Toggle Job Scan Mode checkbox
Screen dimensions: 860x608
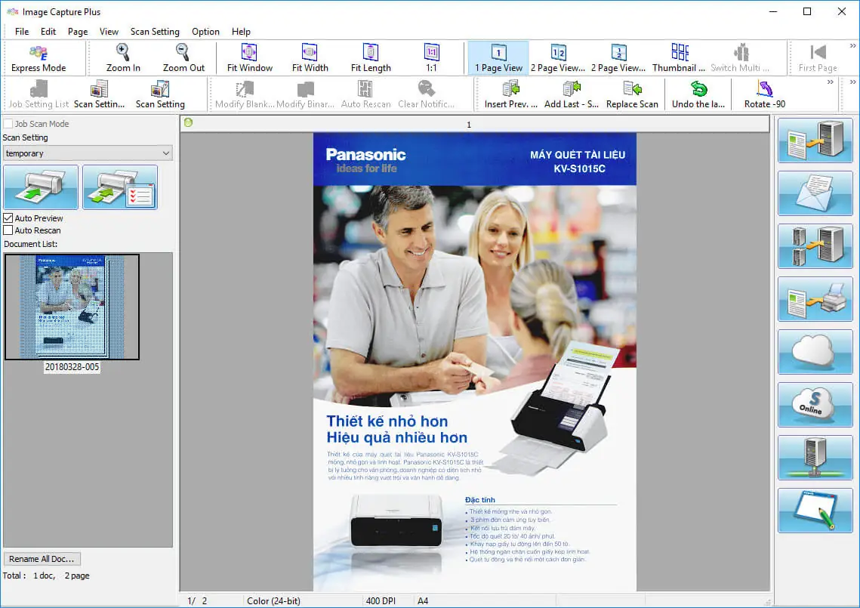click(x=8, y=123)
